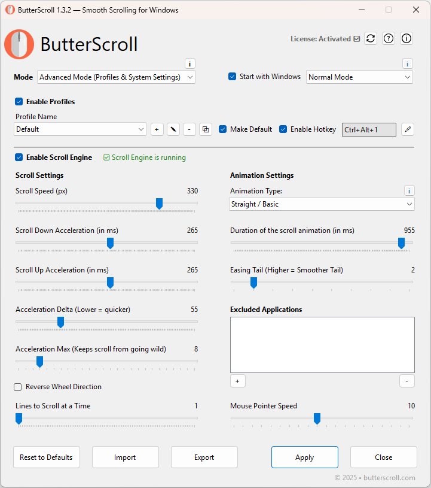Add an excluded application with plus
The width and height of the screenshot is (431, 488).
coord(238,381)
